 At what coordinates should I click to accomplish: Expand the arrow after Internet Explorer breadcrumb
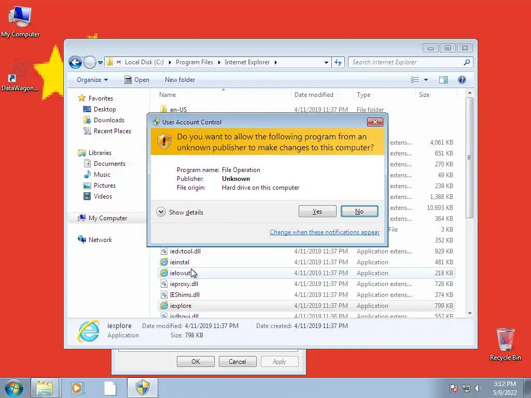[x=276, y=62]
